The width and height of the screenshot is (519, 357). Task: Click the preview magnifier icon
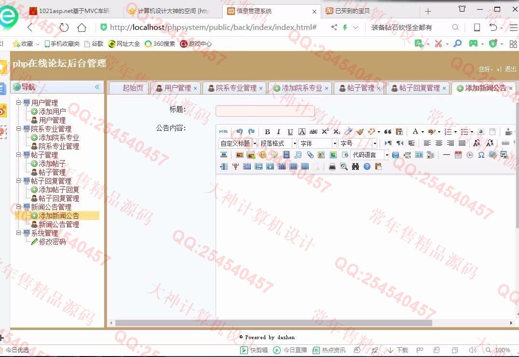pos(344,166)
